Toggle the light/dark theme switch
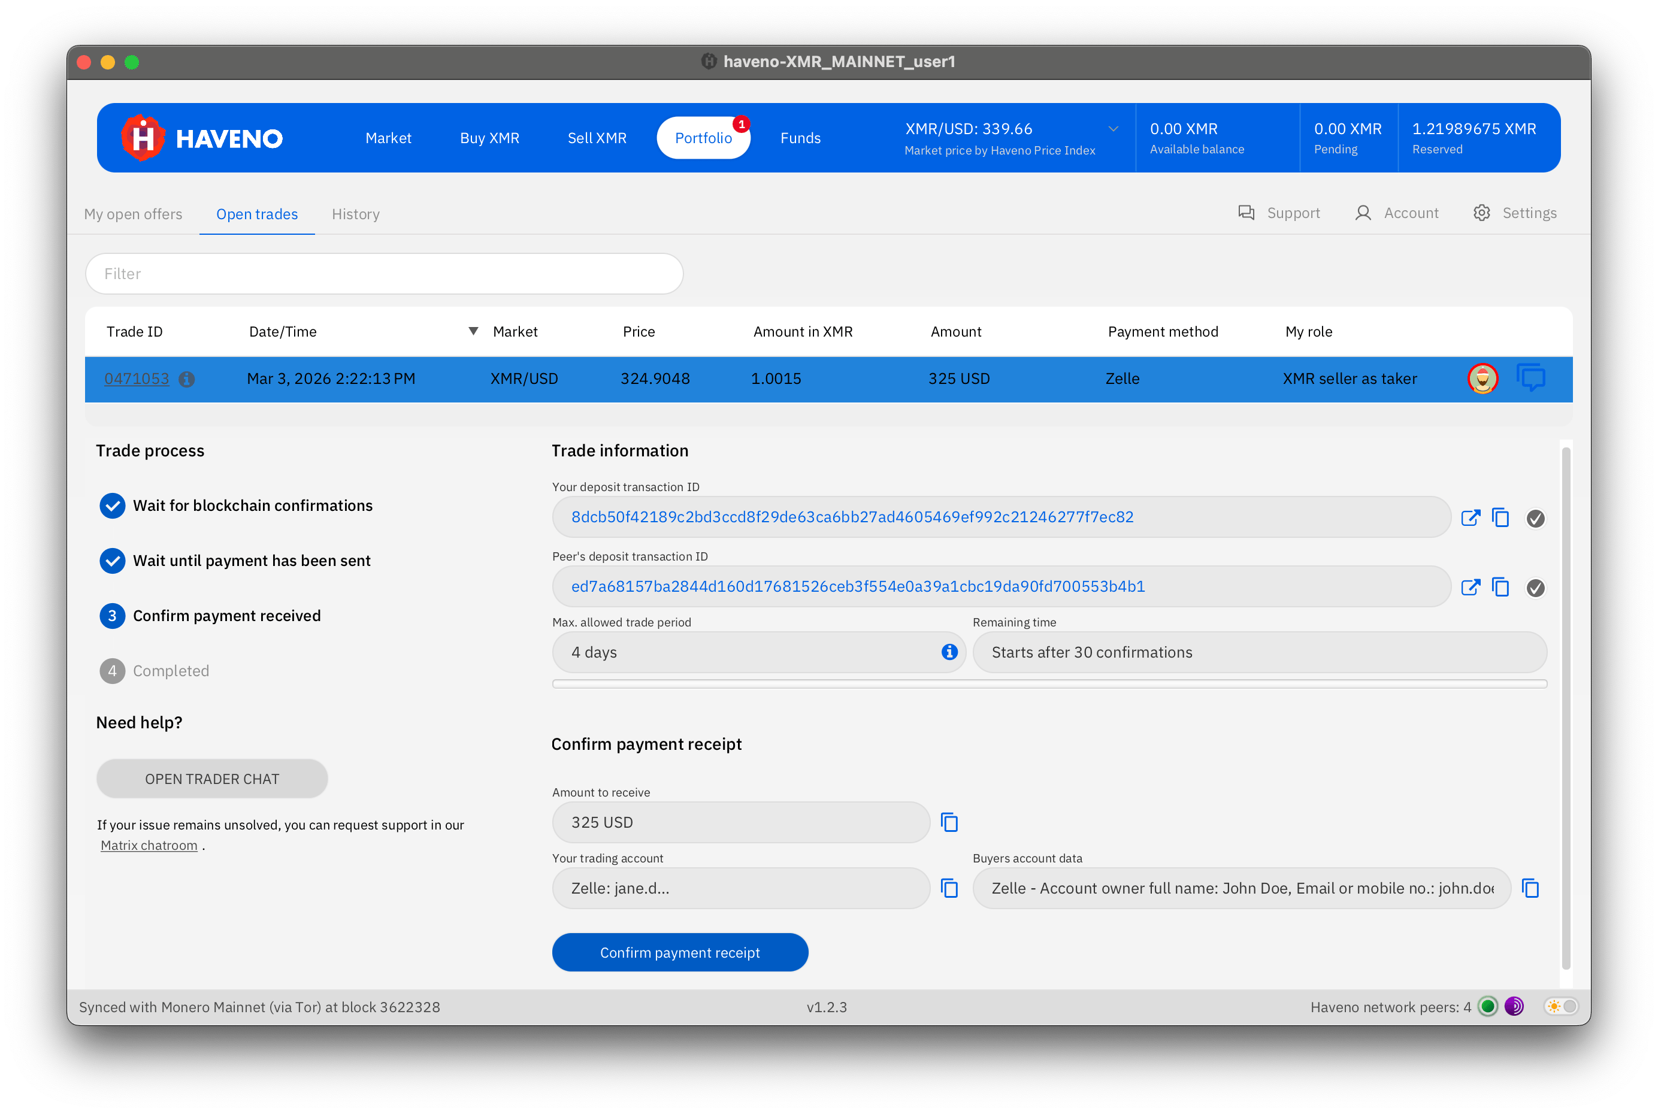The height and width of the screenshot is (1114, 1658). (1562, 1007)
